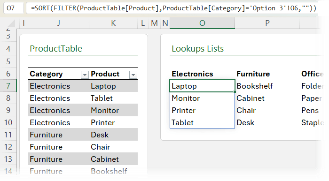Screen dimensions: 329x181
Task: Click the Select All corner triangle
Action: (11, 23)
